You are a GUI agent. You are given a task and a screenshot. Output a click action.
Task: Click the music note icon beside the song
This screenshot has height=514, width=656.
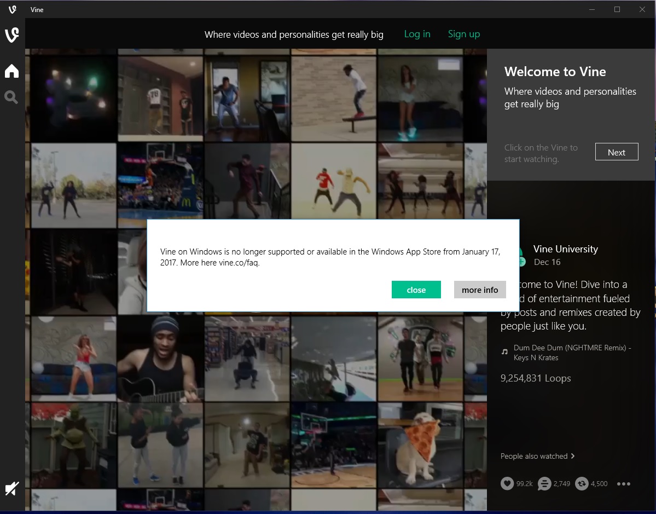pos(504,352)
